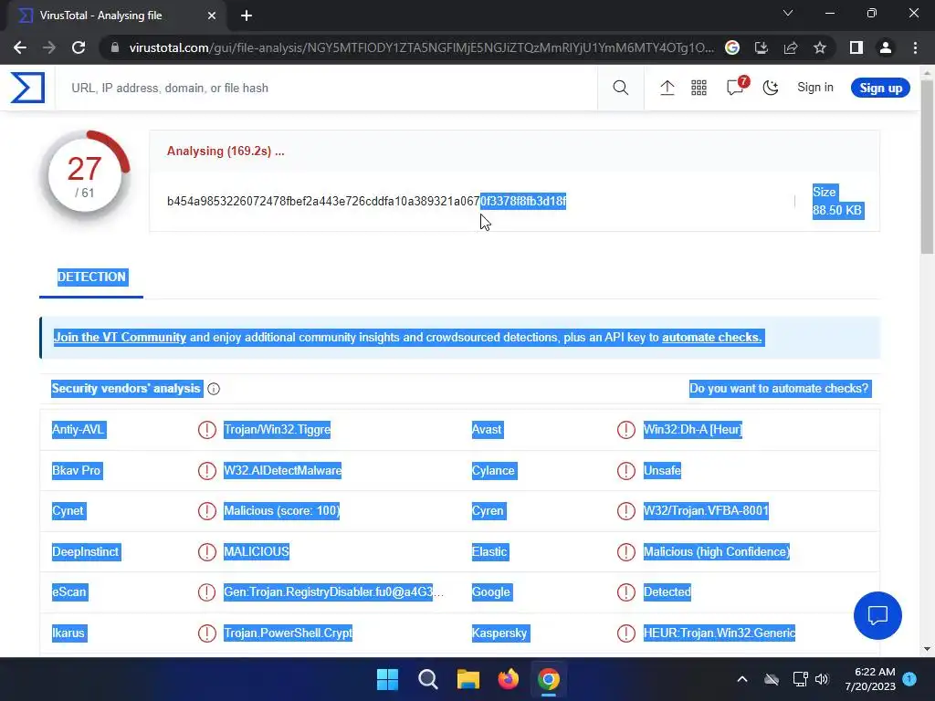Click Join the VT Community link
This screenshot has width=935, height=701.
coord(120,337)
